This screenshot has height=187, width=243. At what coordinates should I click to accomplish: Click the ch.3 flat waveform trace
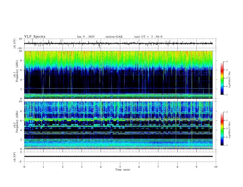(x=118, y=156)
